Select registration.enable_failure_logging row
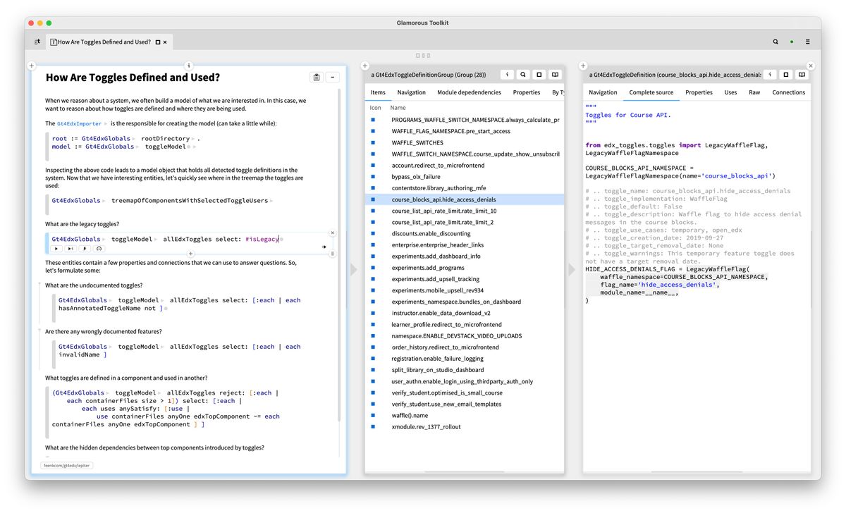The width and height of the screenshot is (846, 513). tap(465, 359)
